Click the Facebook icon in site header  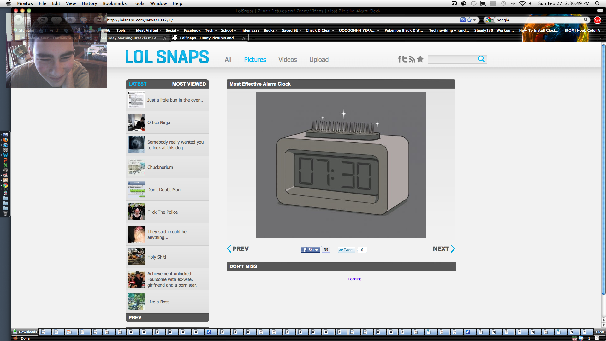click(x=400, y=59)
